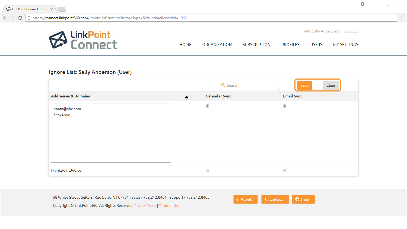Save the ignore list
The height and width of the screenshot is (229, 407).
[304, 85]
